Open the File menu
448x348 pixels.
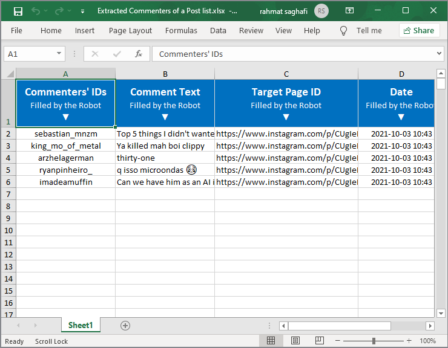point(16,31)
